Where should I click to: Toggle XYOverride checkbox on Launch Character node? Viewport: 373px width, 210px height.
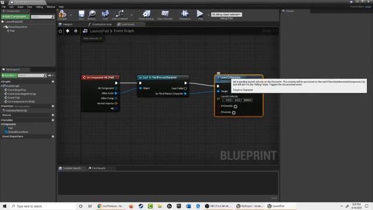coord(235,106)
